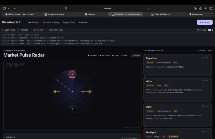Switch to the Tavily API Platform tab

click(x=161, y=14)
